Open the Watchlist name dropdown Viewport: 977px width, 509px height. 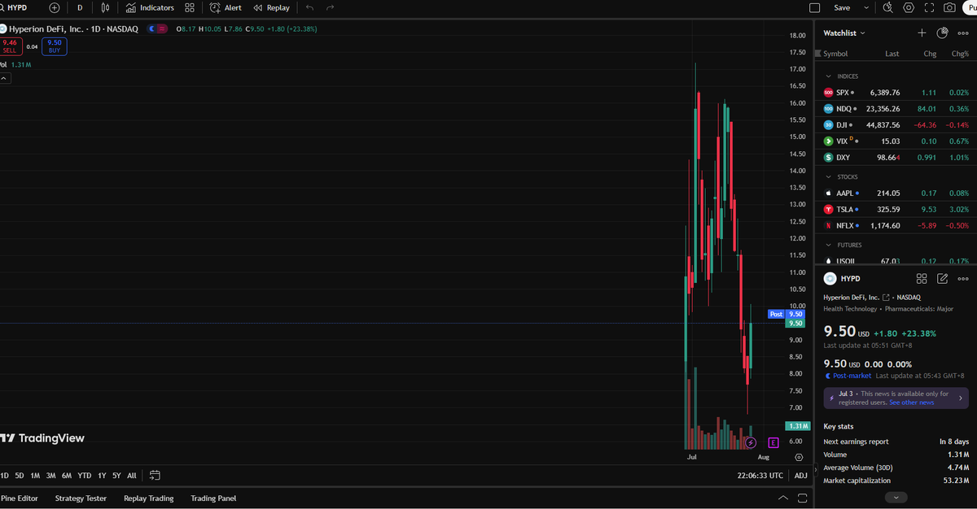(844, 33)
